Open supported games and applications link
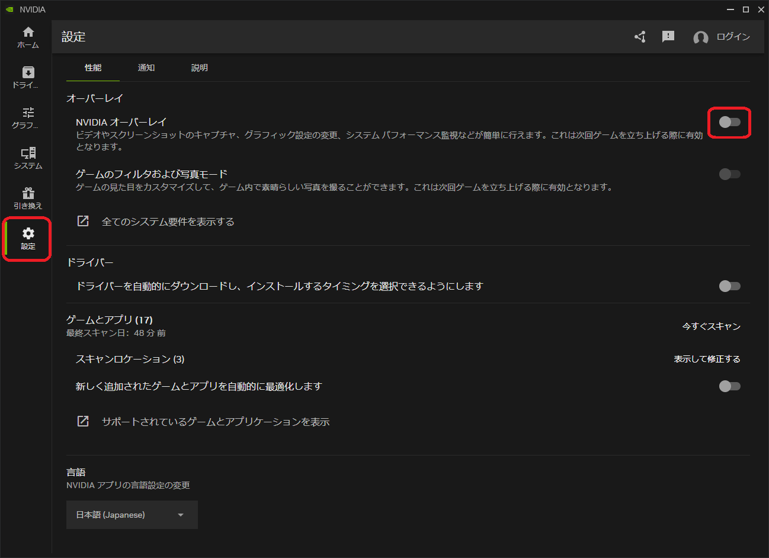The width and height of the screenshot is (769, 558). point(215,422)
